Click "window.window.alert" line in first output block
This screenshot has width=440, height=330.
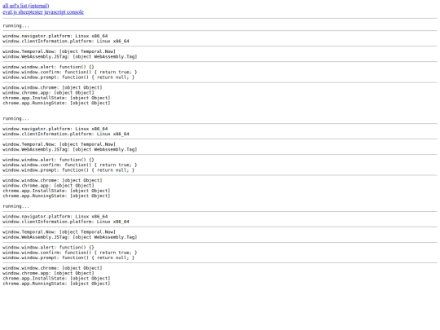[x=49, y=67]
